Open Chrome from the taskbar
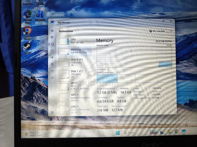The height and width of the screenshot is (147, 197). [176, 131]
